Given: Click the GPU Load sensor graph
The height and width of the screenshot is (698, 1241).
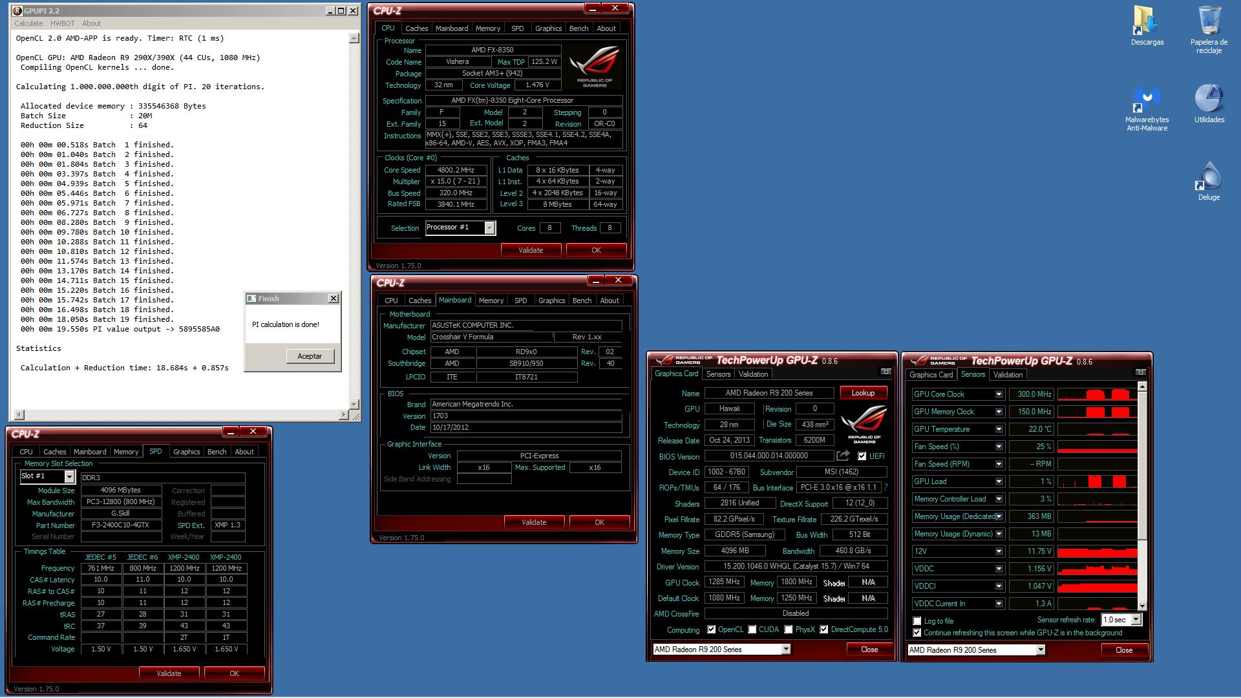Looking at the screenshot, I should [1097, 481].
